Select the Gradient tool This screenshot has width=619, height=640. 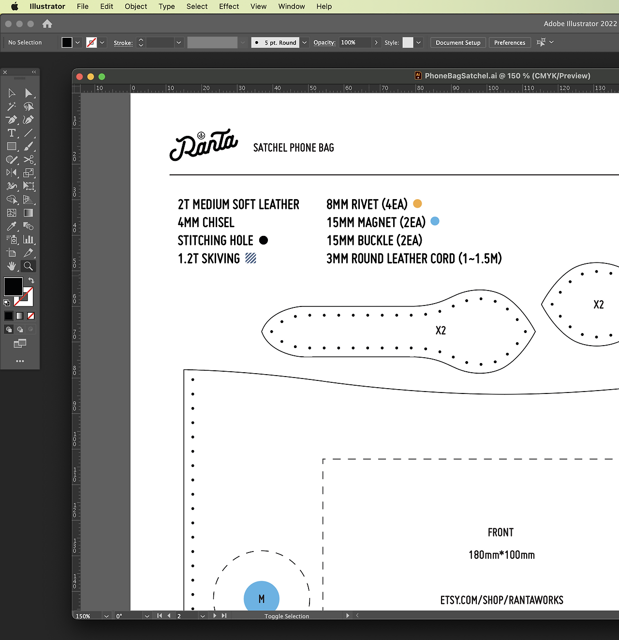(x=29, y=213)
